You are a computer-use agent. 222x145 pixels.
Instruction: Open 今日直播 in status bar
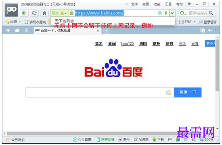tap(82, 140)
